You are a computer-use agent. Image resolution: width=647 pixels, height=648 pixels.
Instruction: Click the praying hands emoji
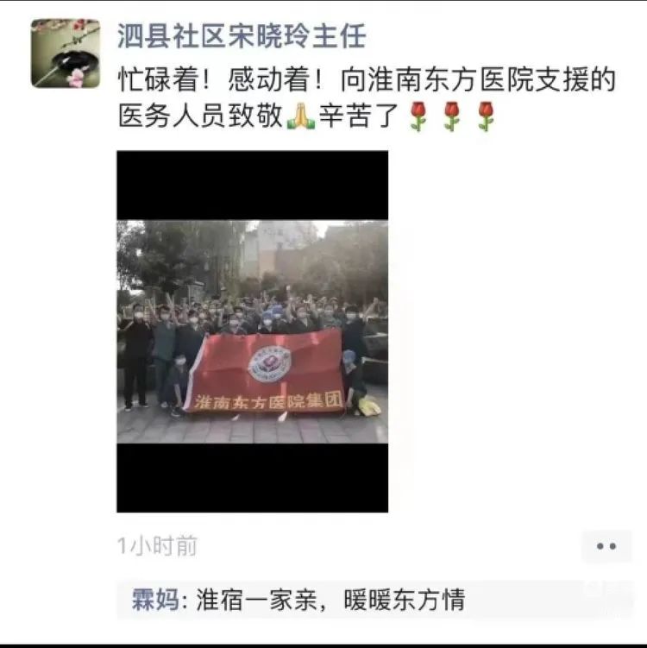[300, 116]
